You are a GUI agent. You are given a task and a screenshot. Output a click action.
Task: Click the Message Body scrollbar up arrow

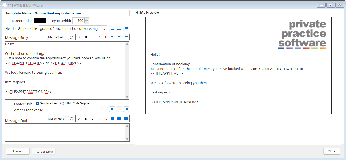pos(127,44)
